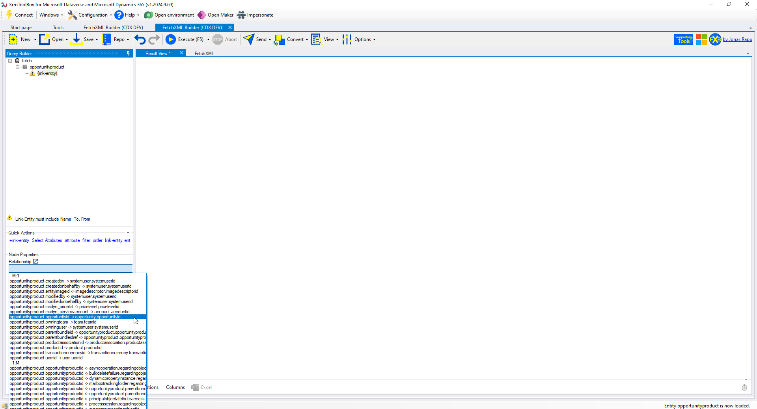Screen dimensions: 757x409
Task: Click the Redo arrow icon
Action: click(154, 39)
